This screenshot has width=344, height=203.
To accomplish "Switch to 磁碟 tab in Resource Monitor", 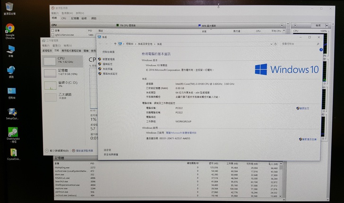I will [84, 18].
